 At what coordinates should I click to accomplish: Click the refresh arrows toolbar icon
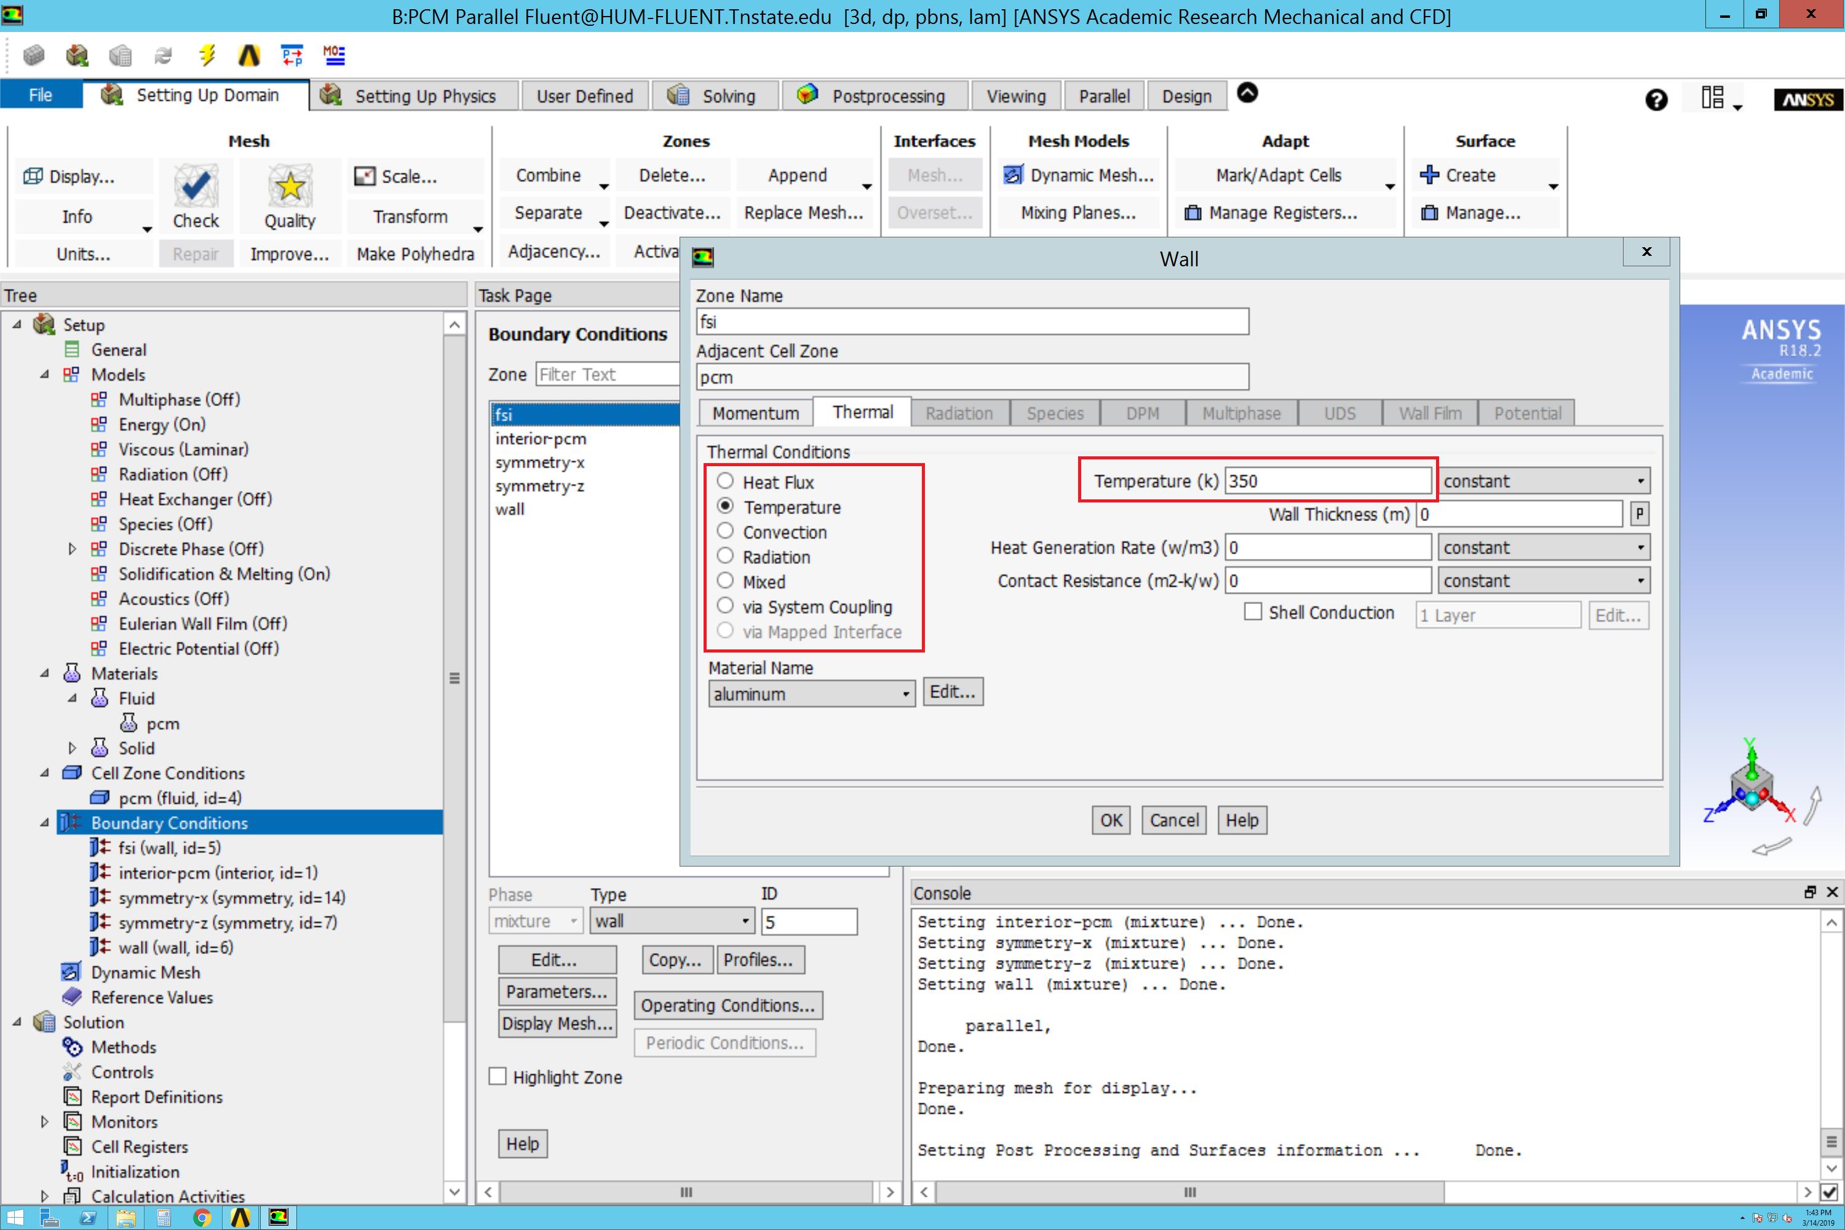163,55
